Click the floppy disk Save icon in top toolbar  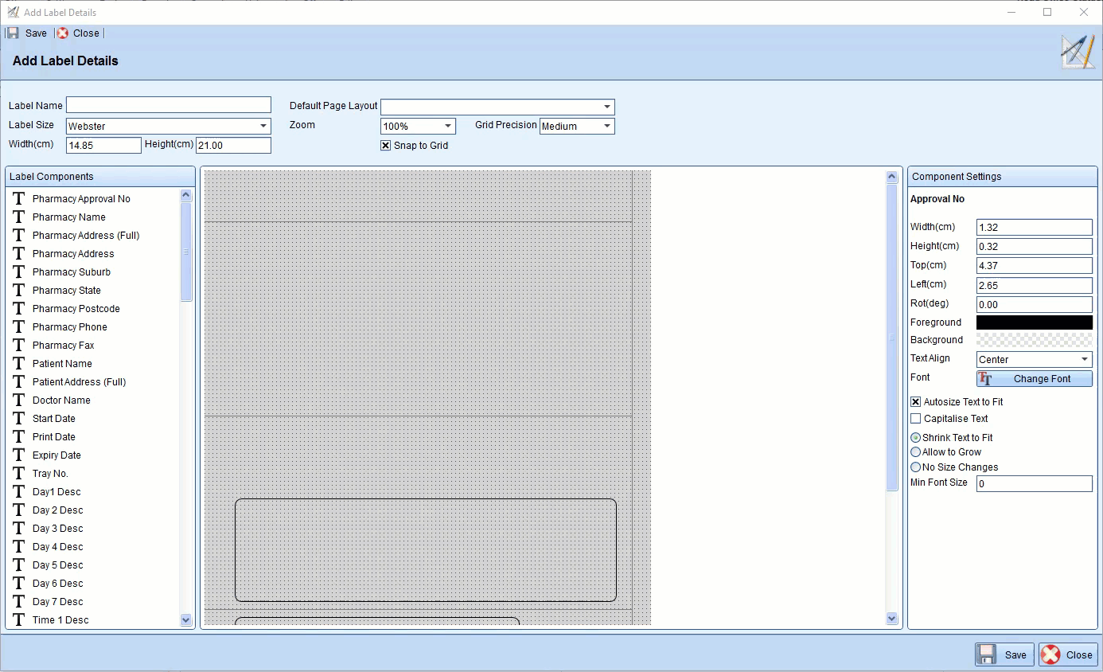click(x=13, y=33)
